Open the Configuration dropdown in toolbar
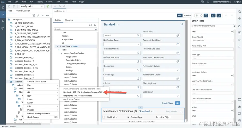This screenshot has width=242, height=128. point(32,6)
